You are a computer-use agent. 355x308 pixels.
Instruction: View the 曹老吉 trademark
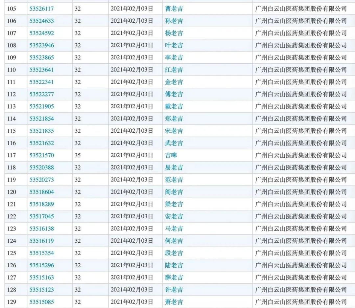coord(174,9)
